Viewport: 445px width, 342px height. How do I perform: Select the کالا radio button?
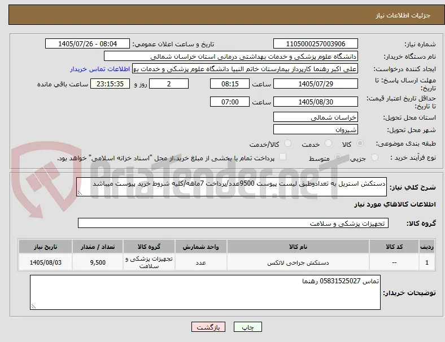pos(360,143)
